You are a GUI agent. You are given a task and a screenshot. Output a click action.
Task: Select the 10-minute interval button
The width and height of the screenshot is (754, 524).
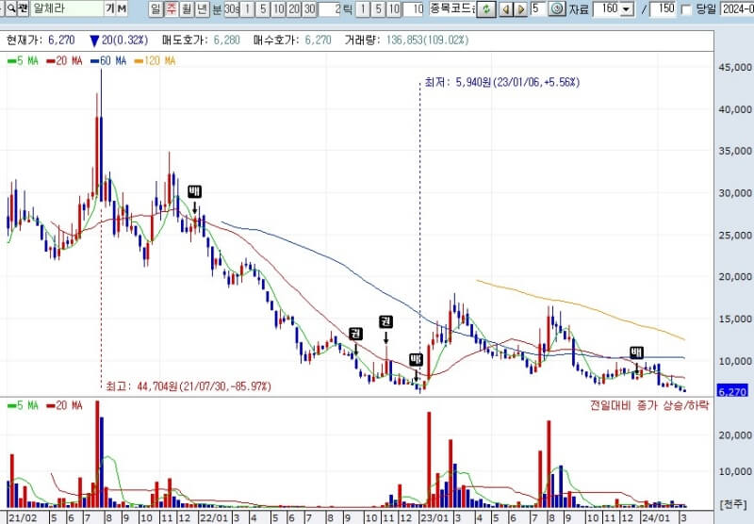click(x=278, y=8)
